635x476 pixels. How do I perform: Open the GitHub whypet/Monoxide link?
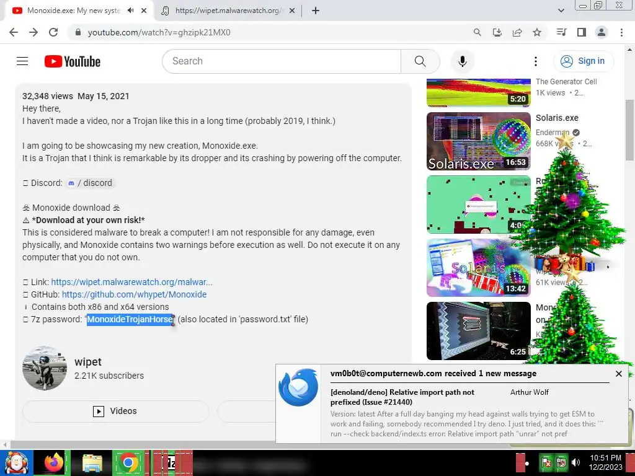(x=134, y=294)
